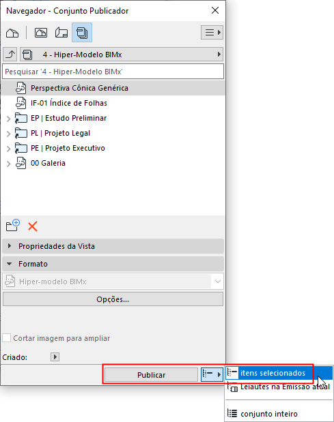Click the Publicar button

pyautogui.click(x=151, y=375)
